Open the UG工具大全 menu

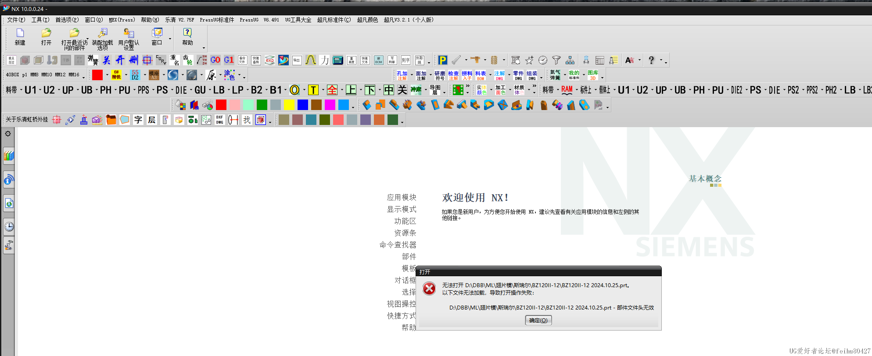click(298, 20)
